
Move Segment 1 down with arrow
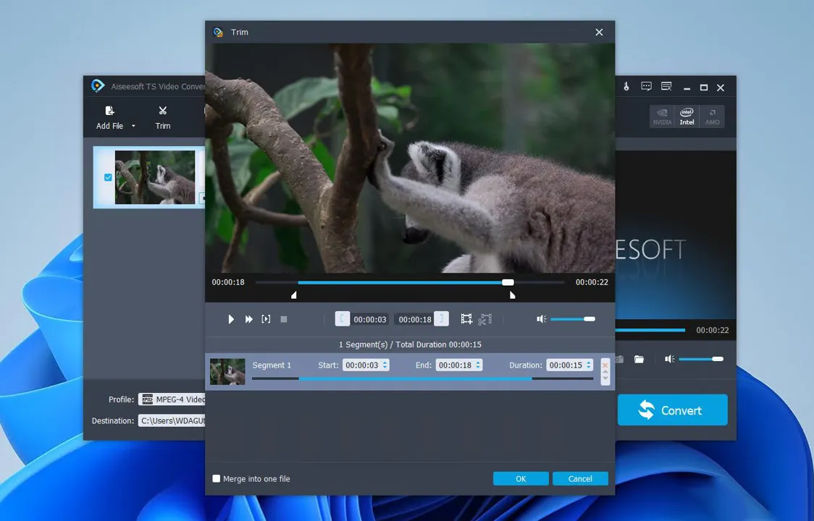(x=605, y=378)
